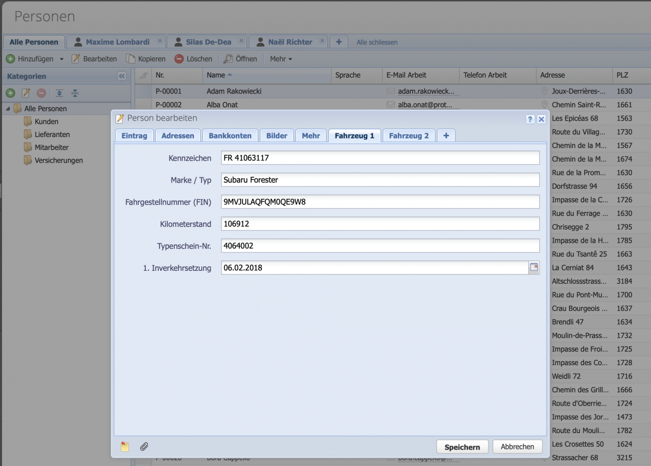Cancel editing via the Abbrechen button
The width and height of the screenshot is (651, 466).
pos(517,447)
